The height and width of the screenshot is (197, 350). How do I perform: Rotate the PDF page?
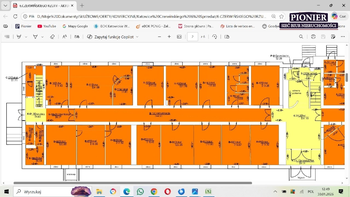(x=215, y=37)
